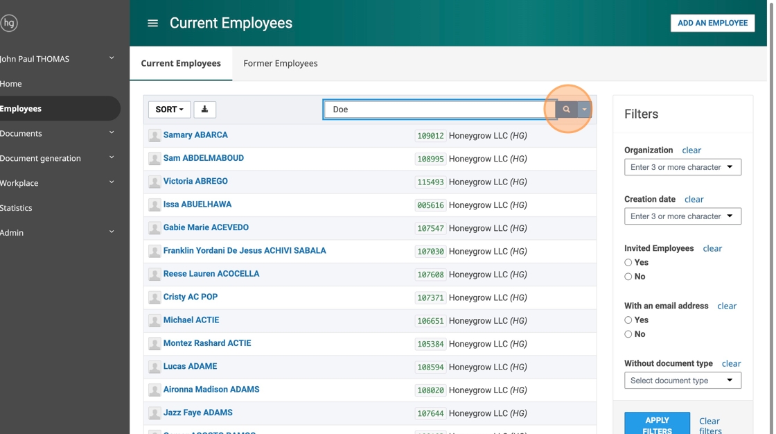Click the hg logo icon
Screen dimensions: 776x434
click(x=8, y=24)
